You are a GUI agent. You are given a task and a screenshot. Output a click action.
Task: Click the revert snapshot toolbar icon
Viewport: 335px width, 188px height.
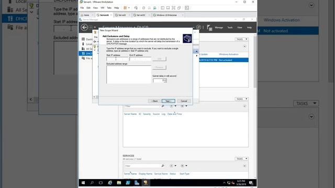(x=149, y=8)
